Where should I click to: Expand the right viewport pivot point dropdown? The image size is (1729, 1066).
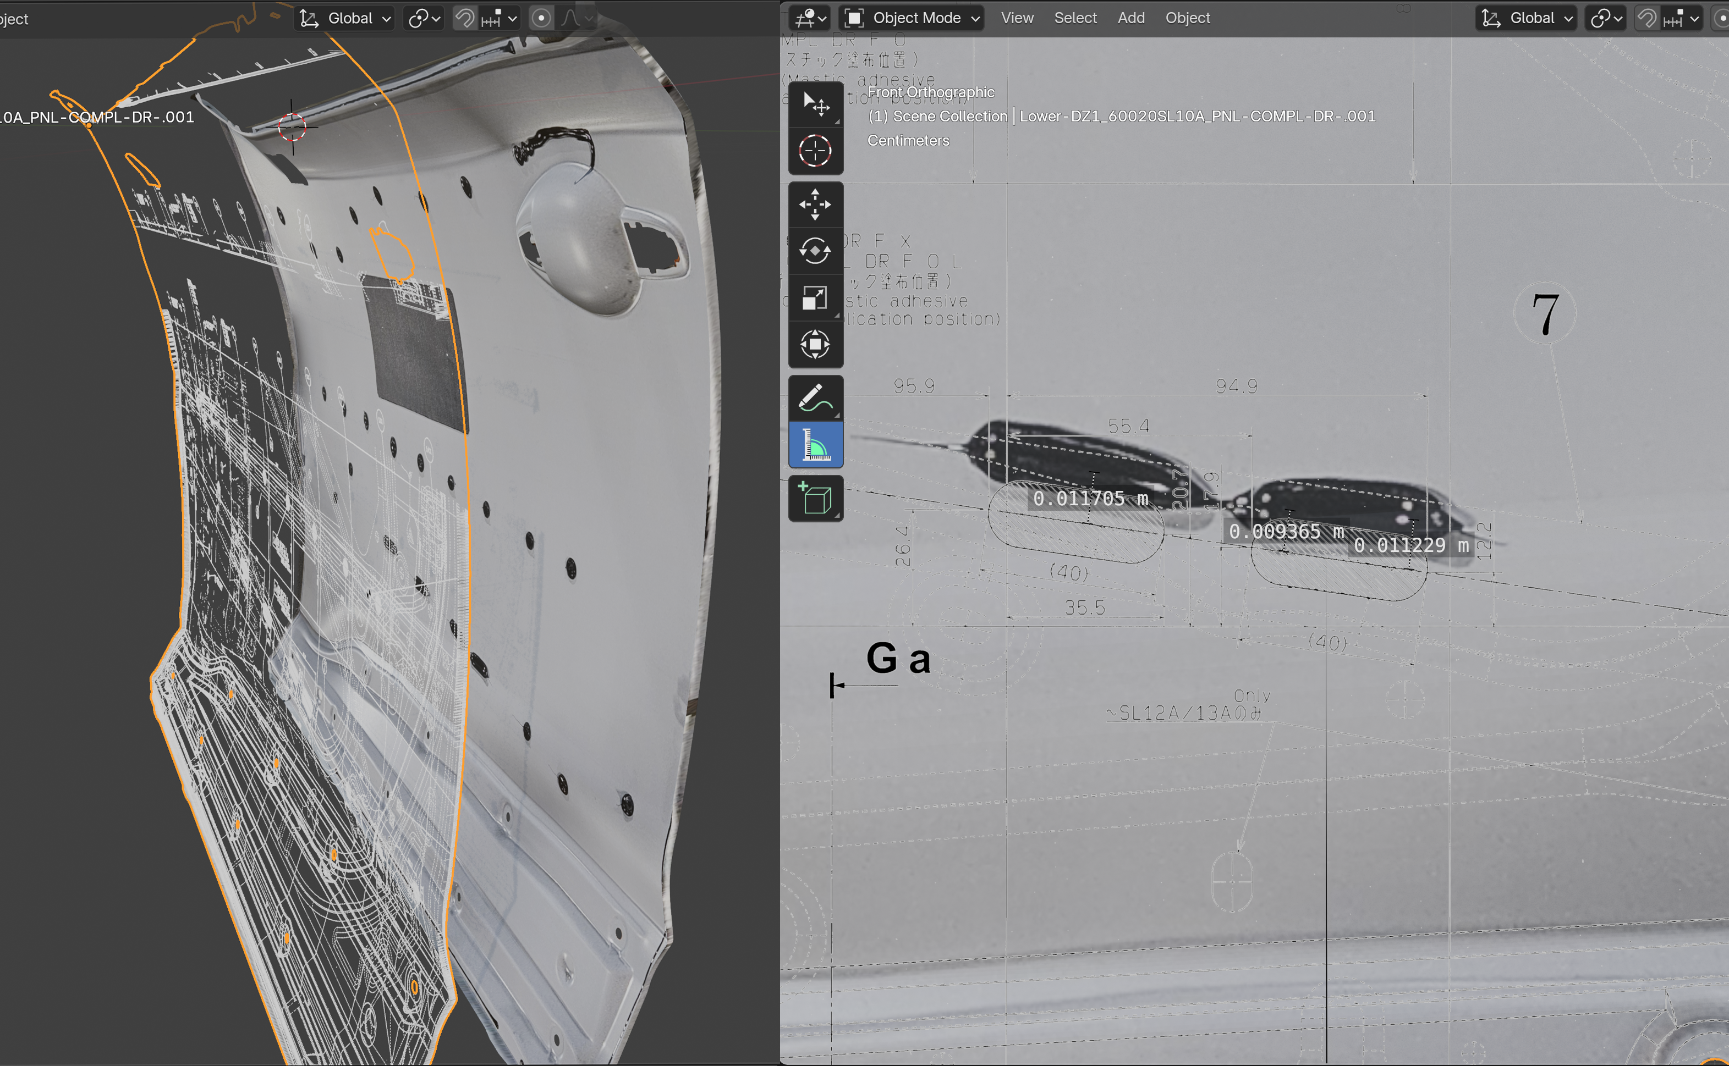click(1606, 18)
